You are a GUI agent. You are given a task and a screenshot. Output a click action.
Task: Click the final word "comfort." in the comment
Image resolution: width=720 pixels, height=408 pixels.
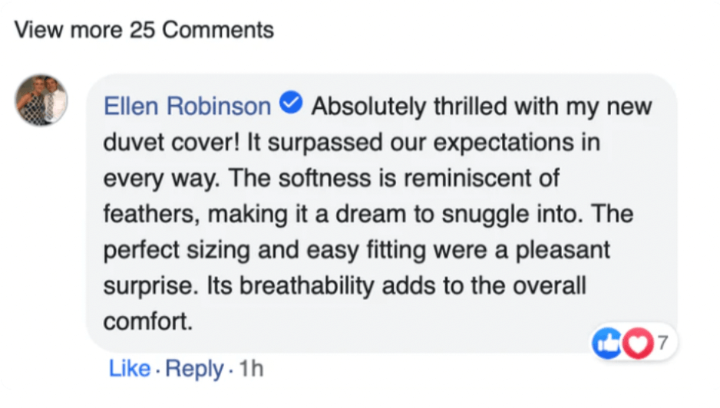point(147,321)
